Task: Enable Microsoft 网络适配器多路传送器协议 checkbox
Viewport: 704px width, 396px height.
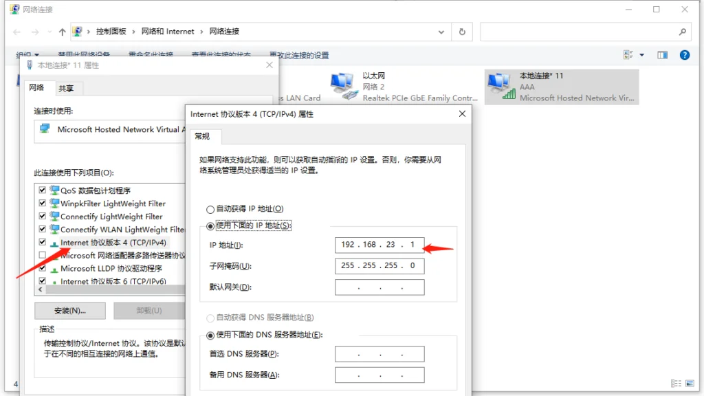Action: pyautogui.click(x=43, y=256)
